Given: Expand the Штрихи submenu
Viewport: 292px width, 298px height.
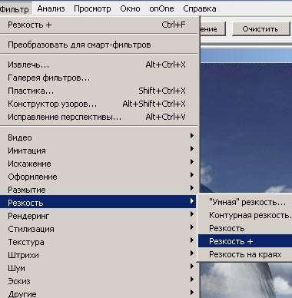Looking at the screenshot, I should click(99, 255).
